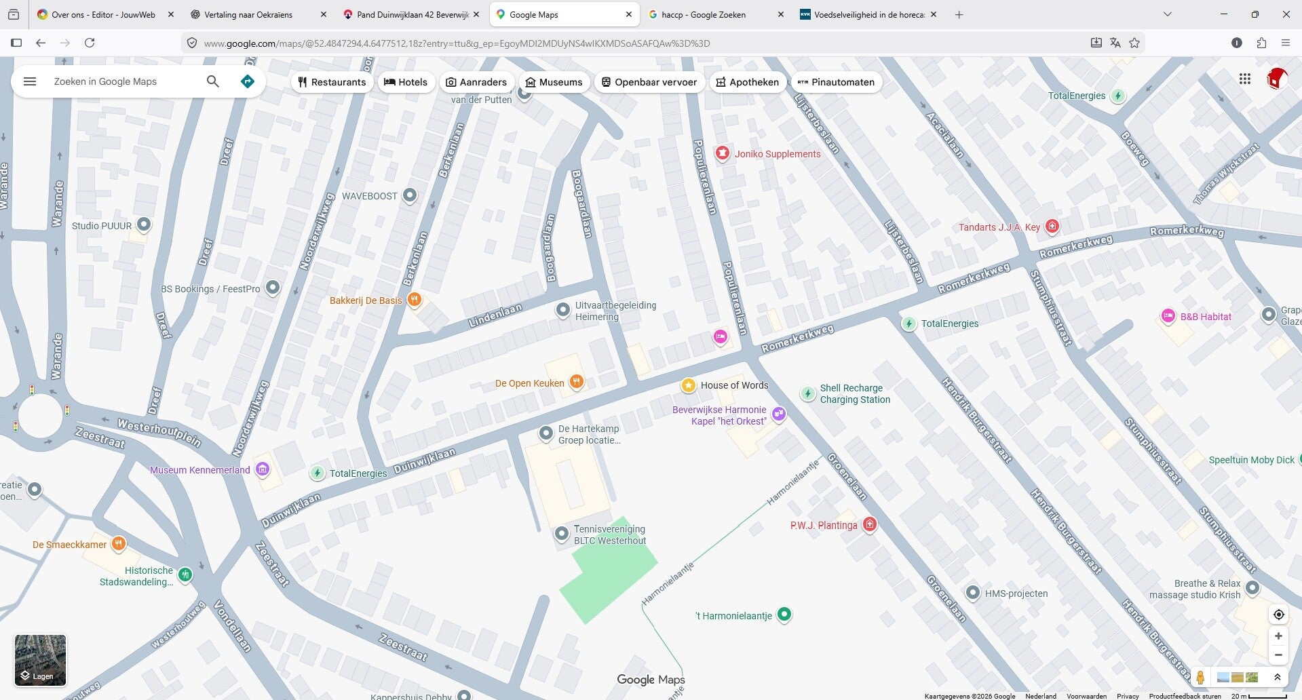Select the Joniko Supplements pin
This screenshot has height=700, width=1302.
[x=723, y=153]
